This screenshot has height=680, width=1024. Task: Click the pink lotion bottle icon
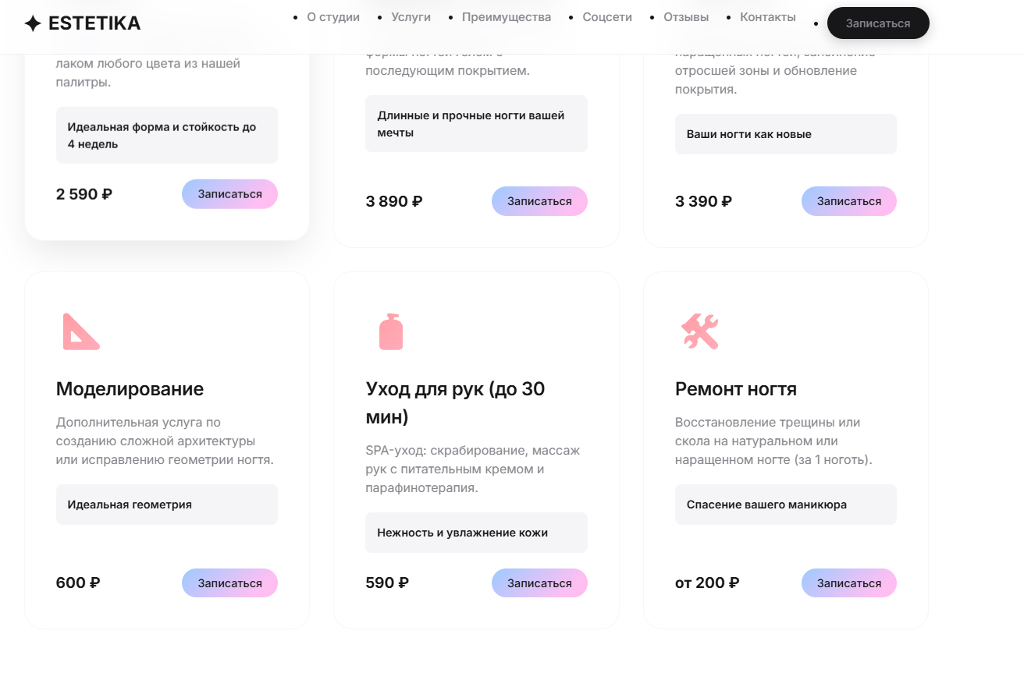(x=390, y=331)
